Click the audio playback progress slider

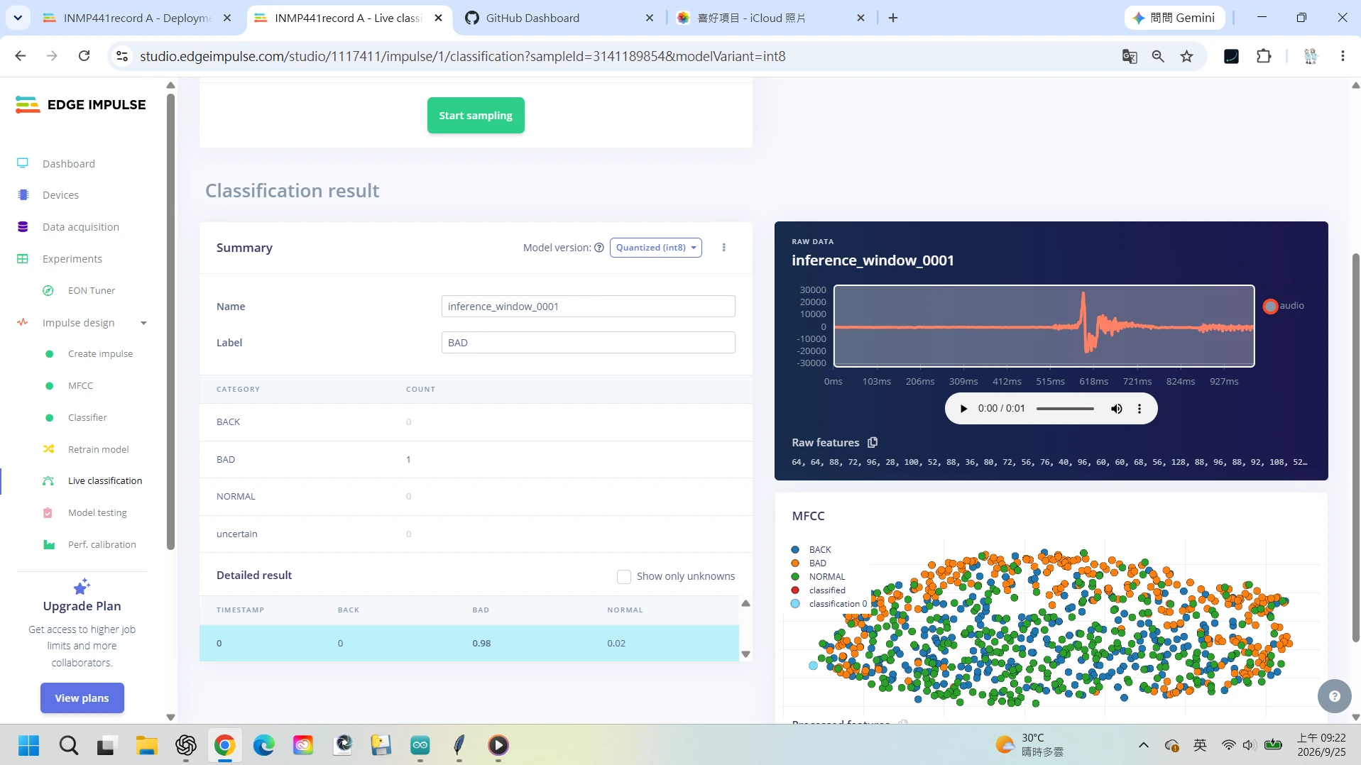tap(1065, 409)
